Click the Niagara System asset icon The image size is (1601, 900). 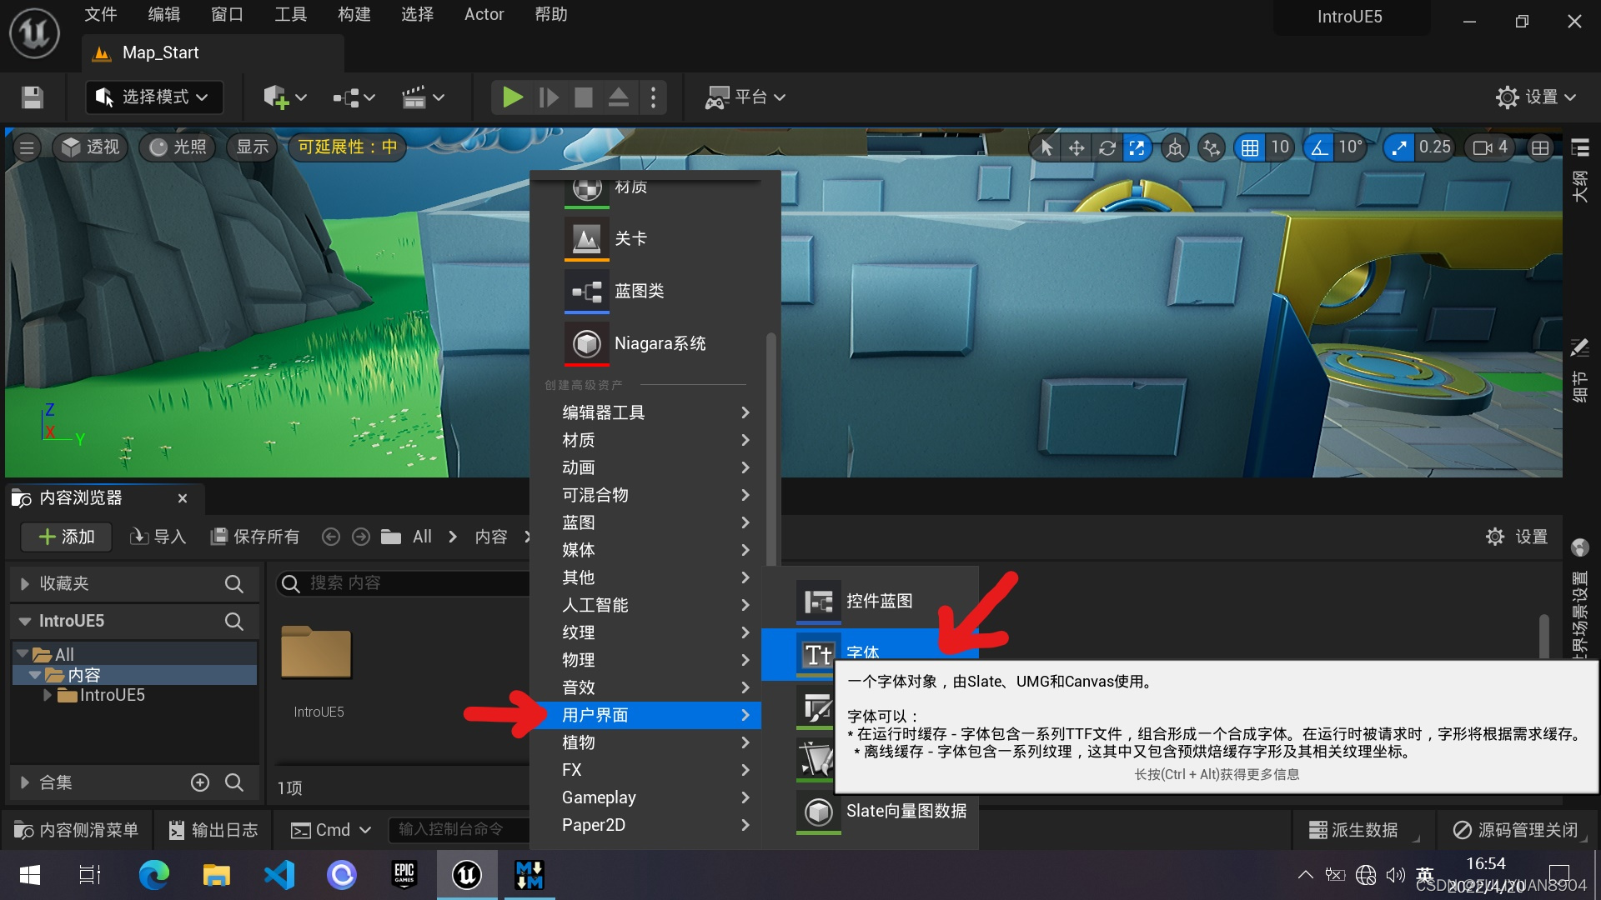586,343
